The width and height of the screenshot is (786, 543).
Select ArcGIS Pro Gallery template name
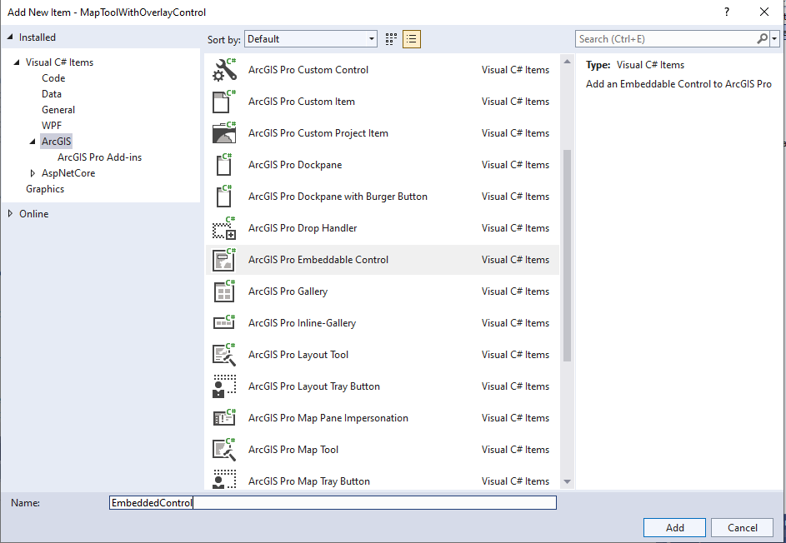(288, 291)
